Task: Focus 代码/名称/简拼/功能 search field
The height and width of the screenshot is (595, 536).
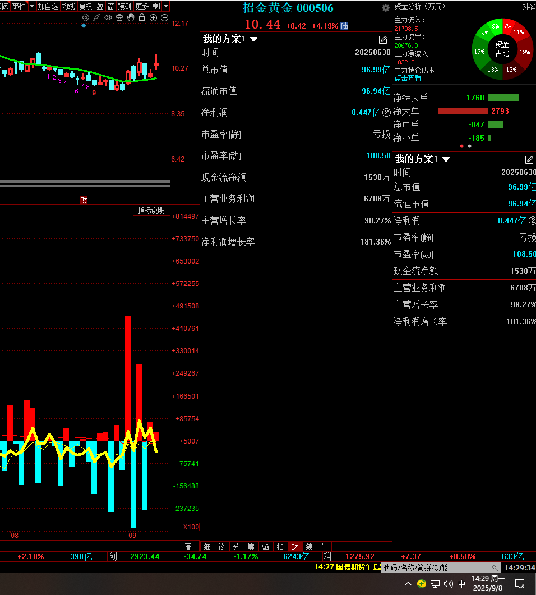Action: pos(441,568)
